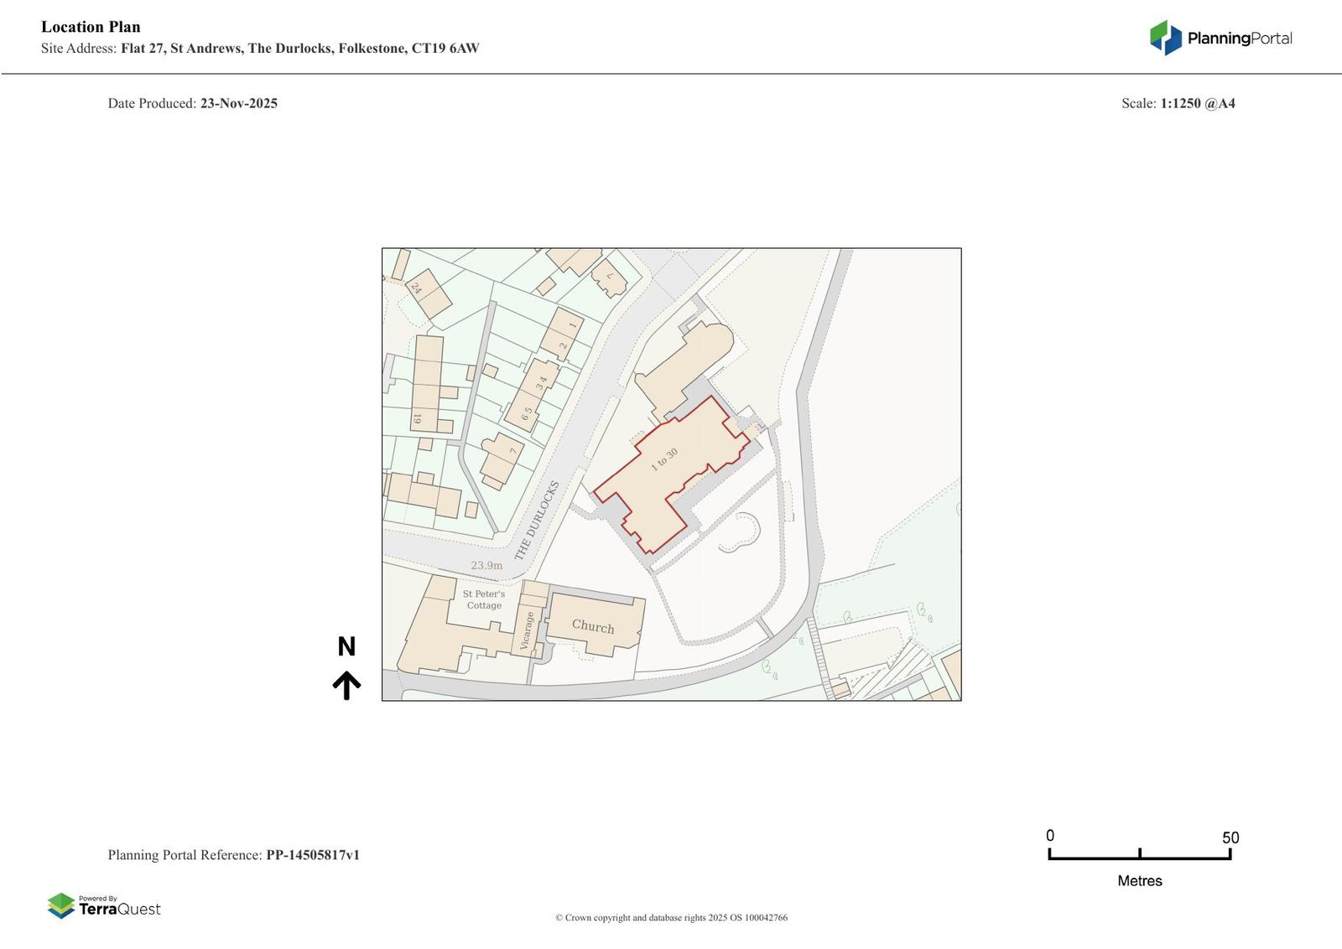Click the scale value 1:1250 @A4
Viewport: 1342px width, 949px height.
click(x=1197, y=104)
